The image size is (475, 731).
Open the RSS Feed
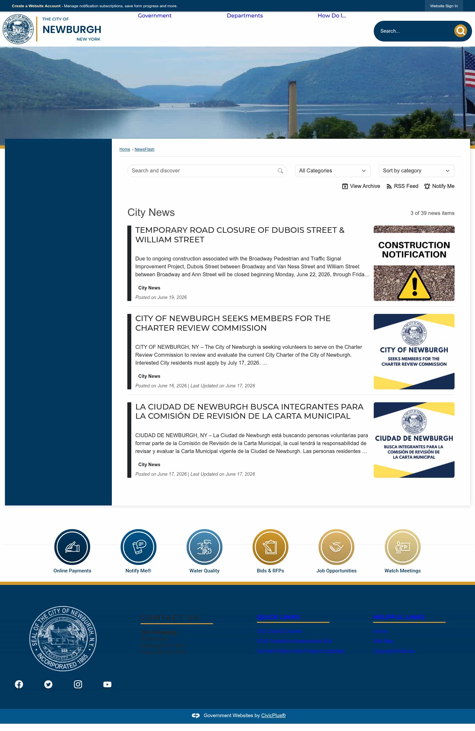pyautogui.click(x=402, y=186)
